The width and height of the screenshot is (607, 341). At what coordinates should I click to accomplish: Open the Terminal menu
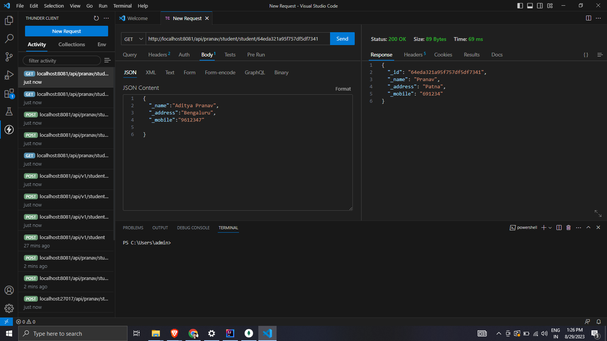pyautogui.click(x=122, y=6)
